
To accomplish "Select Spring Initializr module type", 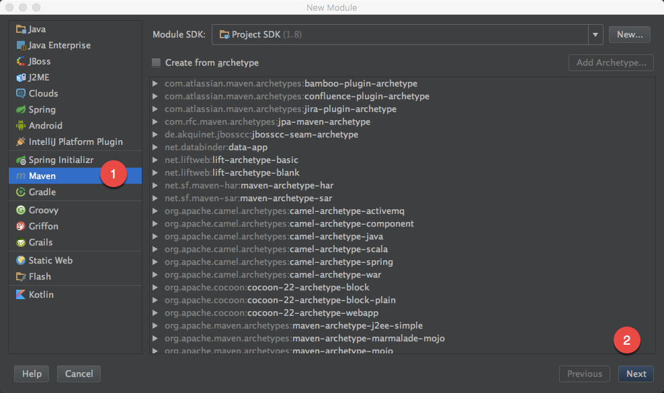I will 75,160.
